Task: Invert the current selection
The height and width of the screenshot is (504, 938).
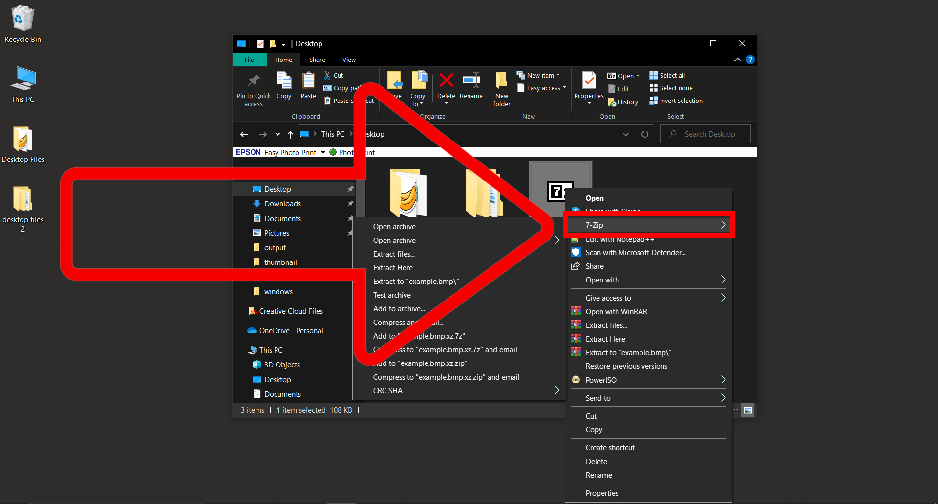Action: 680,101
